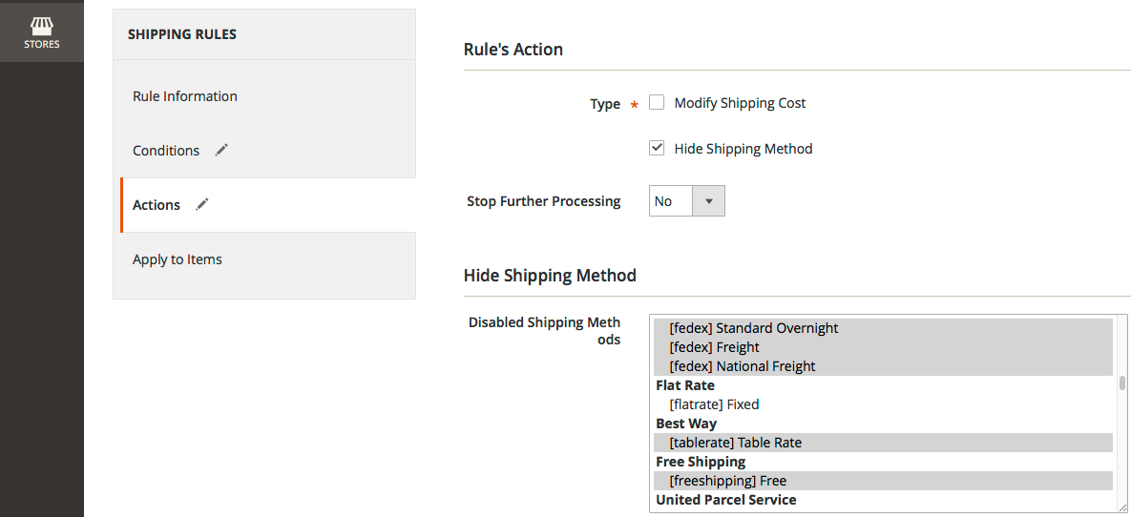Click the dropdown arrow next to No

(708, 201)
